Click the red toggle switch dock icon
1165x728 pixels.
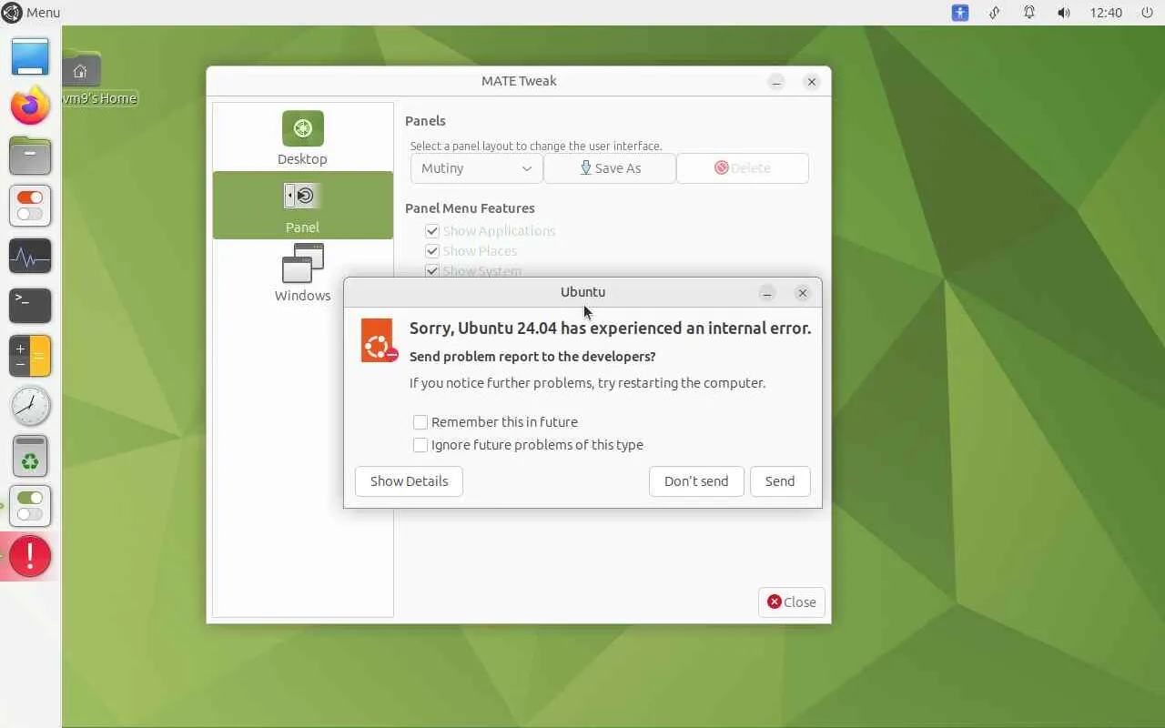30,206
